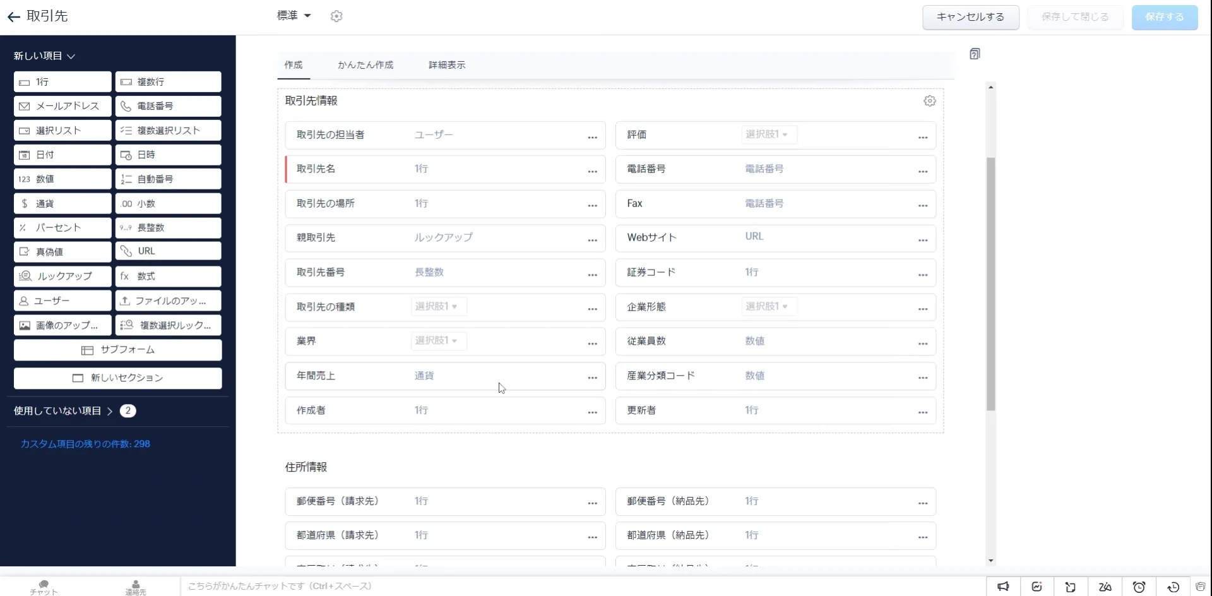This screenshot has height=596, width=1212.
Task: Click the ZA translation icon in bottom bar
Action: (1105, 587)
